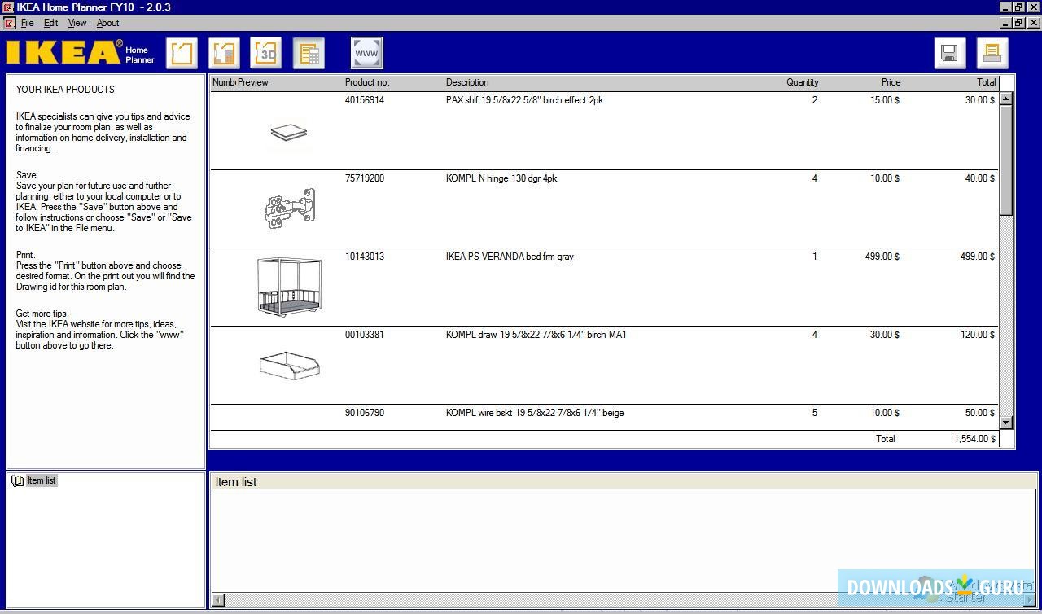Open the item list calculation view
This screenshot has height=614, width=1042.
coord(309,52)
